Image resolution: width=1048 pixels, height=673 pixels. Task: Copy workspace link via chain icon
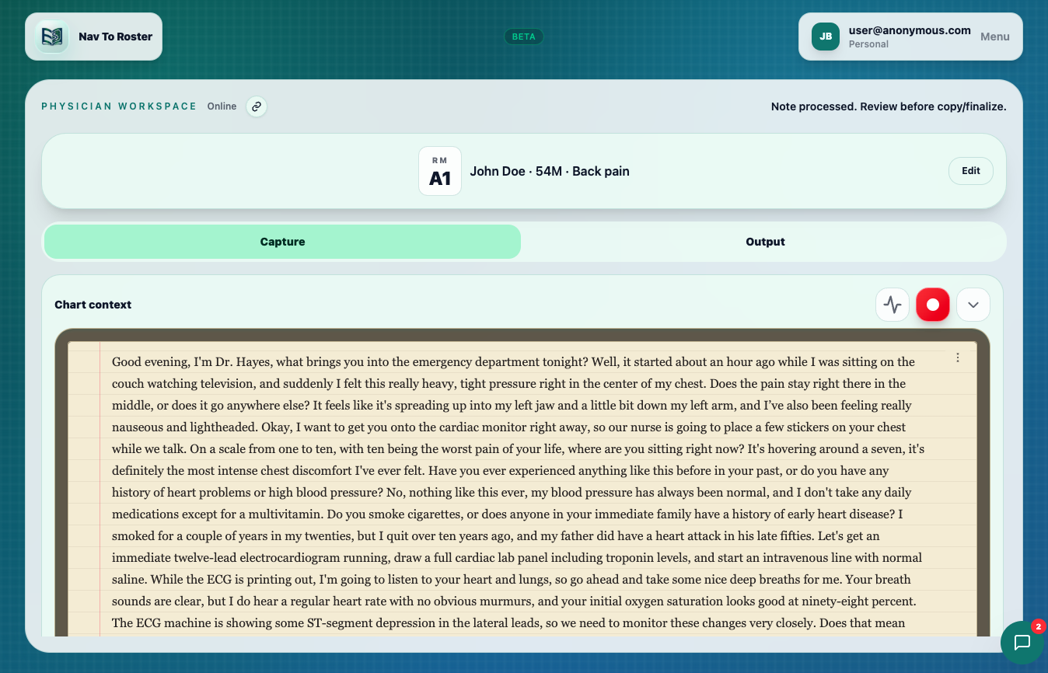[x=257, y=106]
